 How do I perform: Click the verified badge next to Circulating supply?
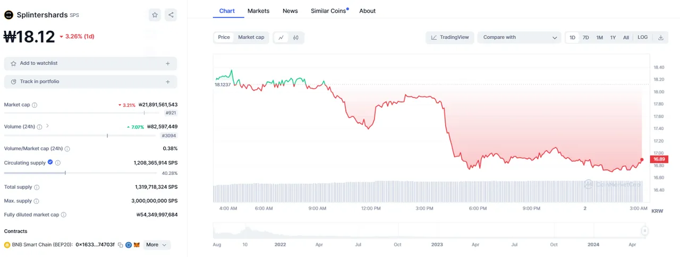(x=50, y=162)
